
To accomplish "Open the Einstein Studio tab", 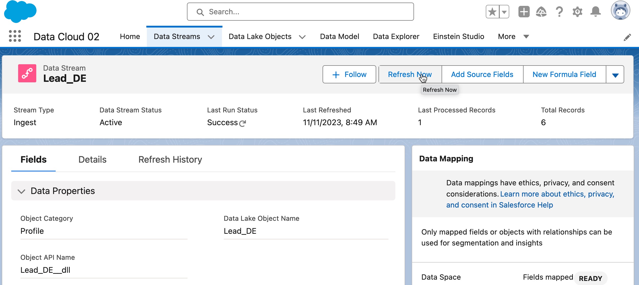I will (458, 37).
